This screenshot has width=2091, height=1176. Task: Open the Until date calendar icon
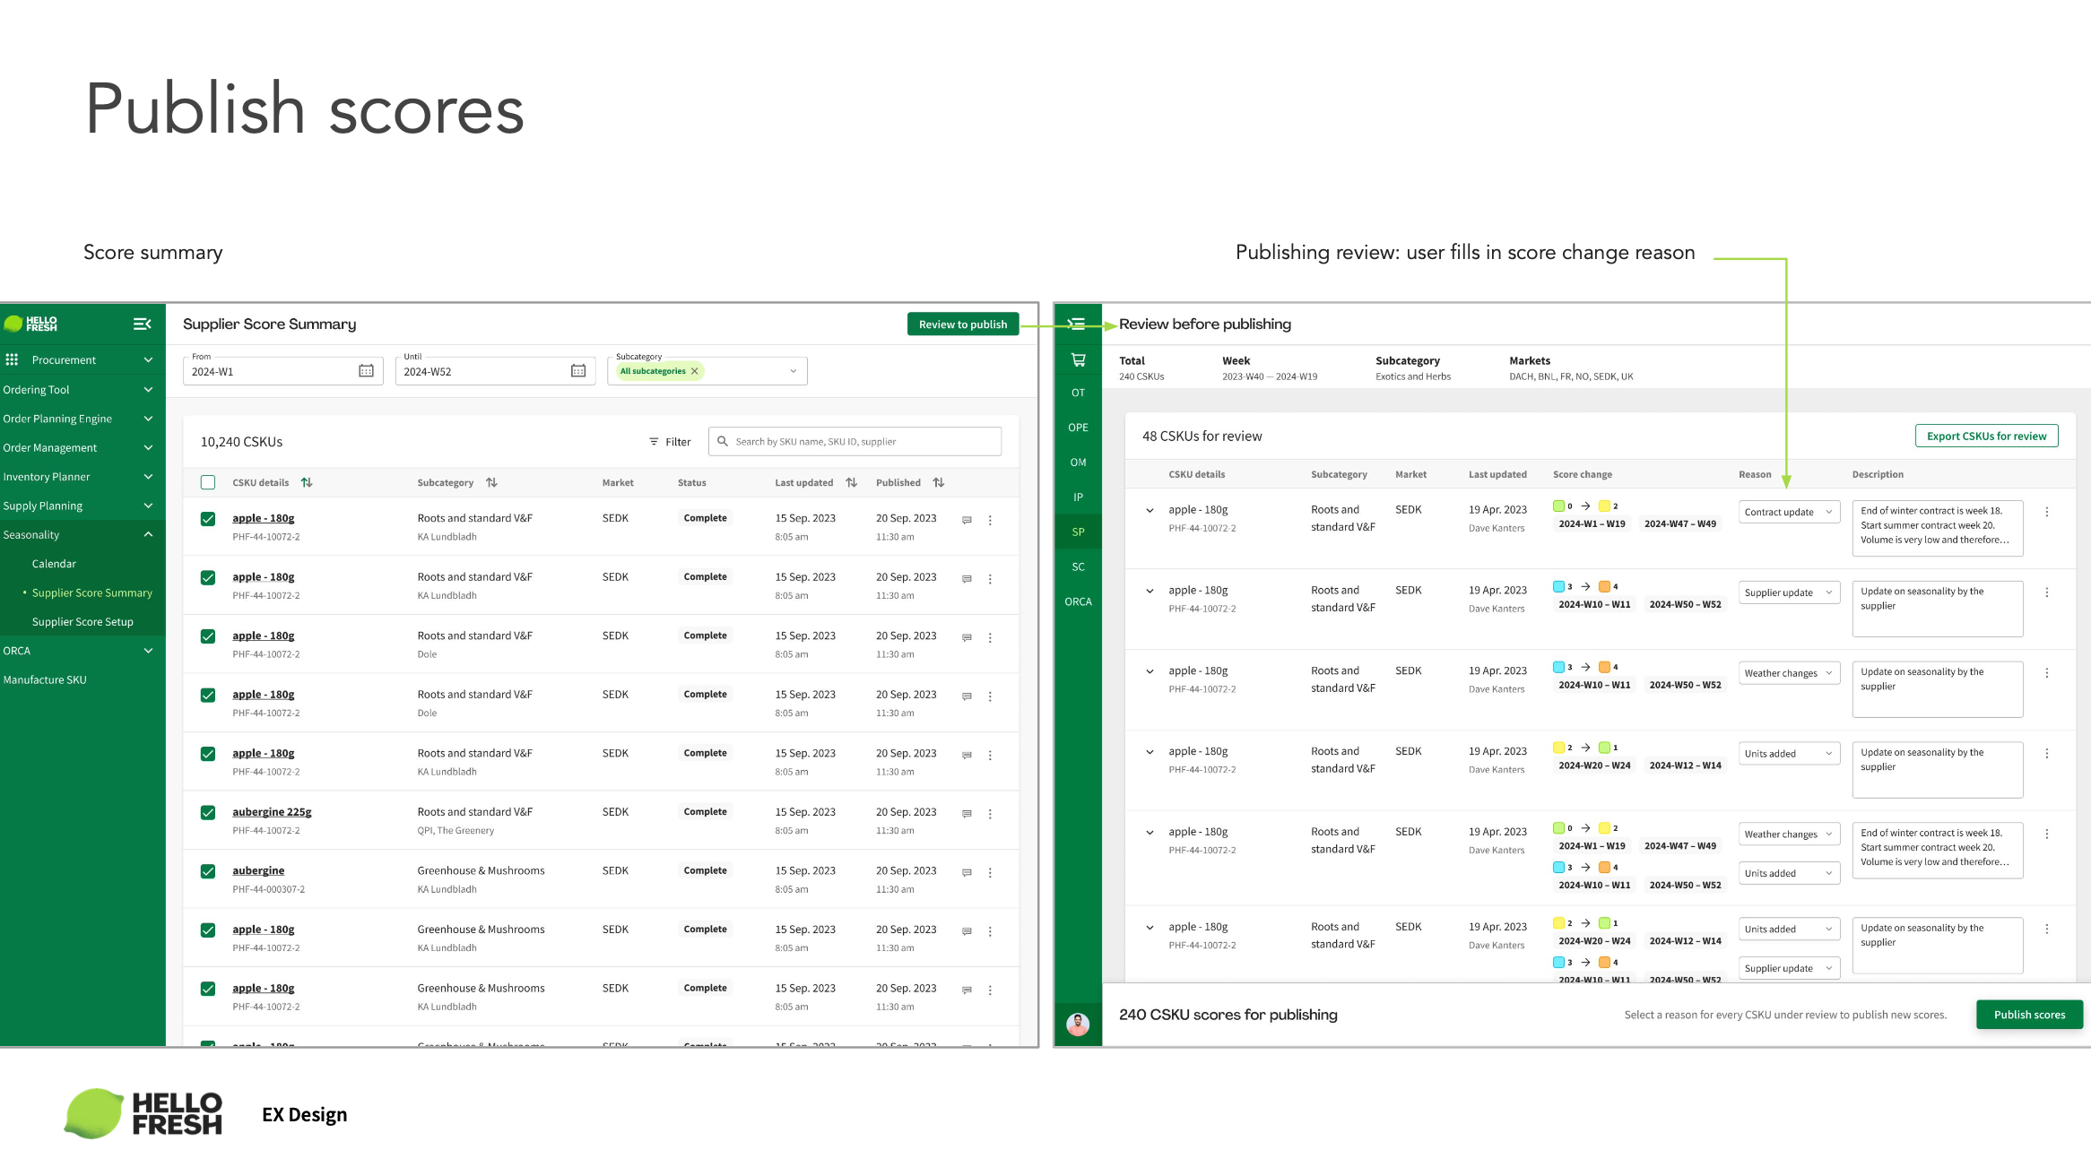[x=578, y=371]
